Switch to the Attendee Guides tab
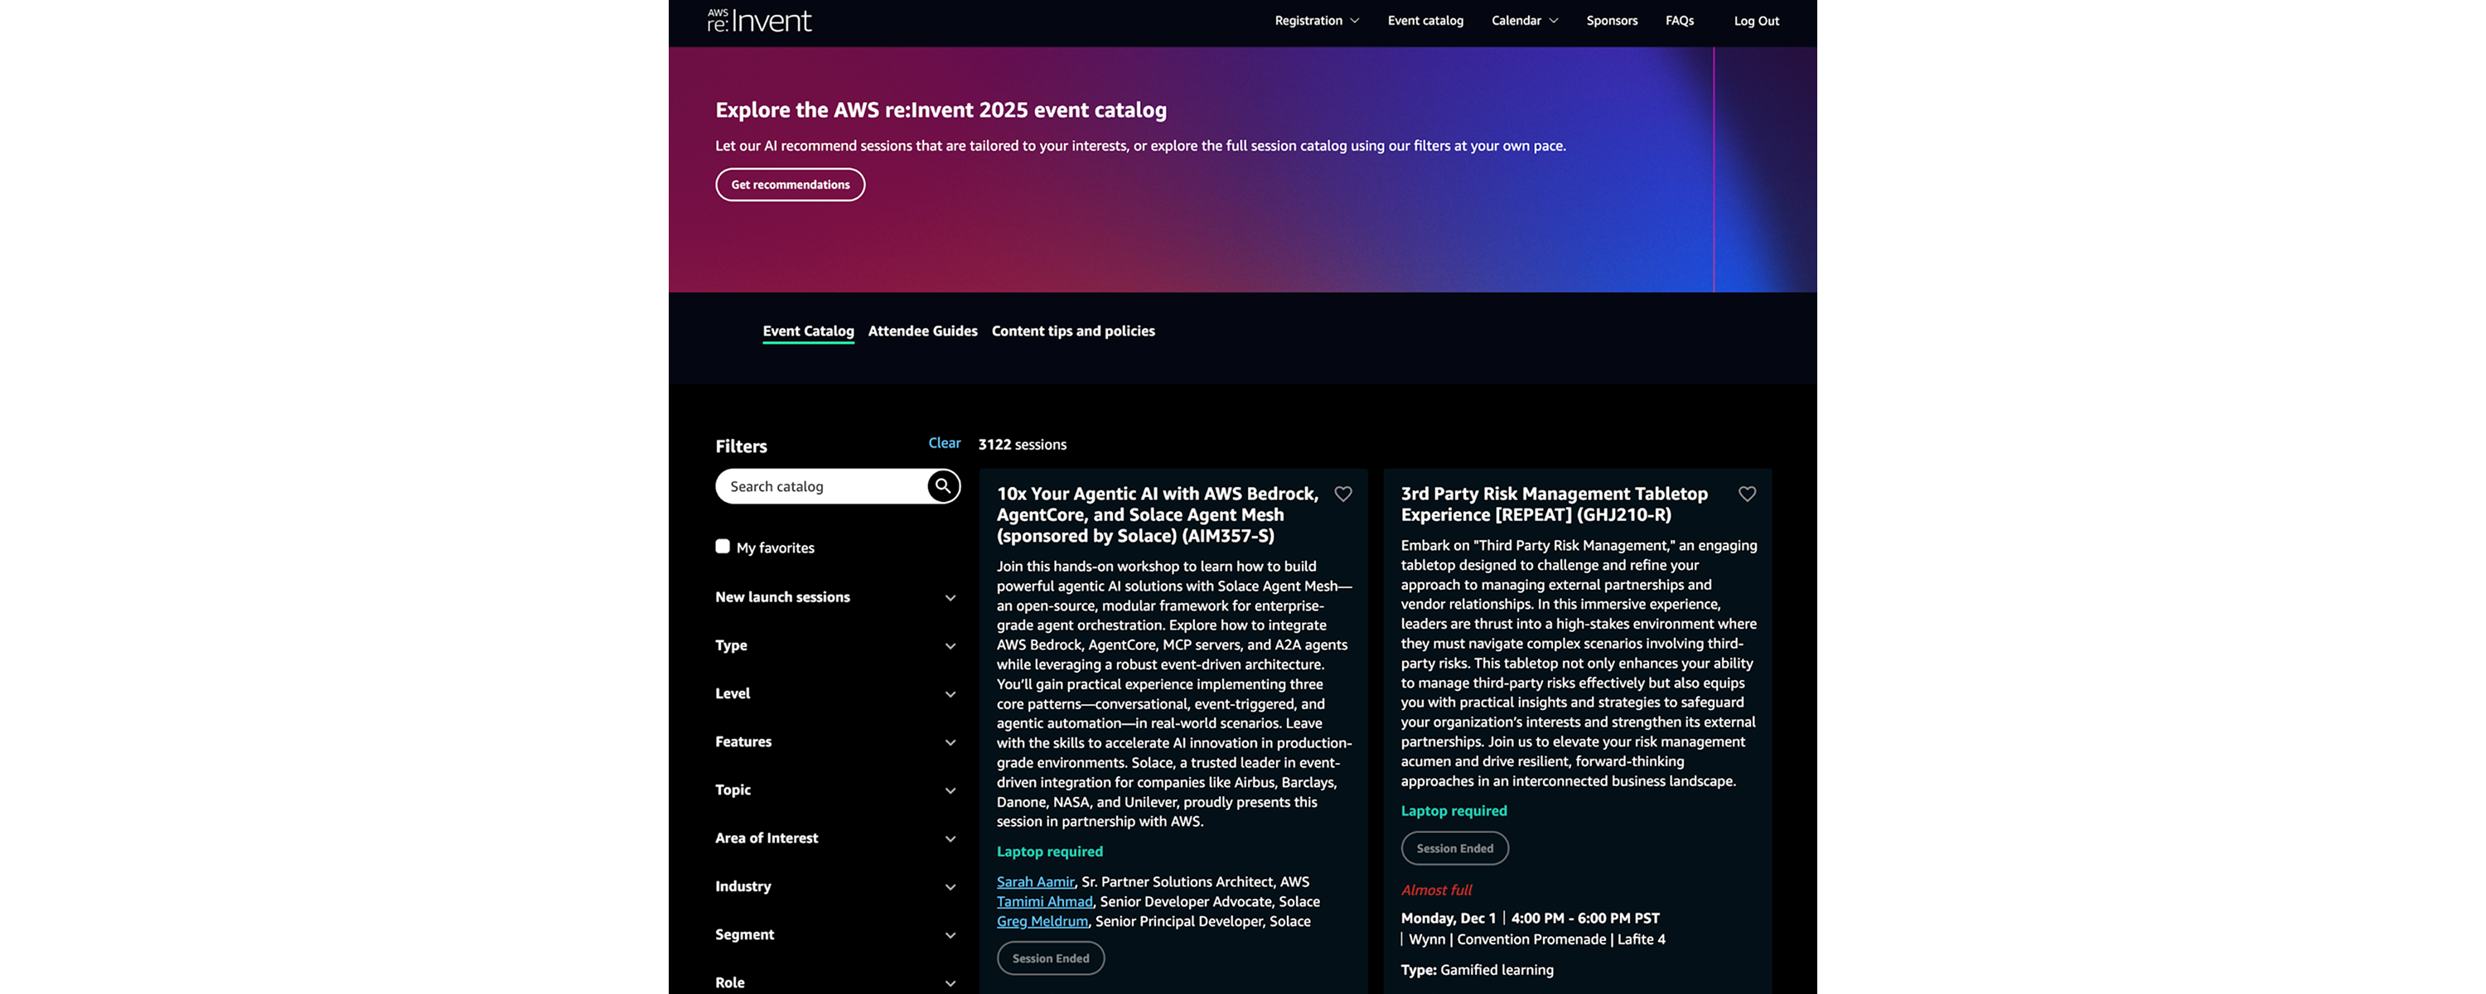Screen dimensions: 2486x994 (x=922, y=331)
